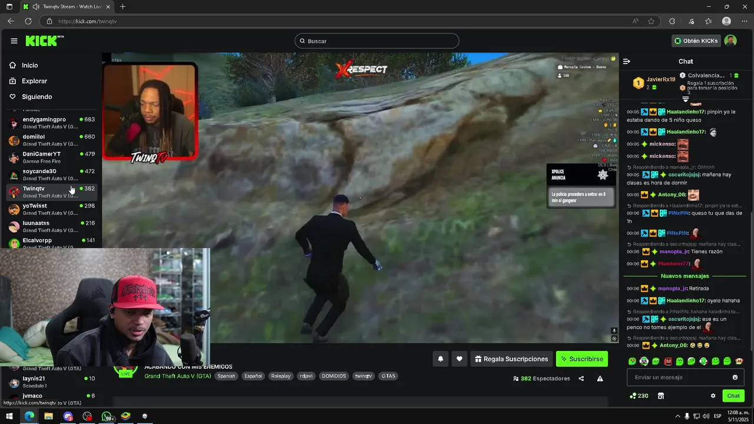Open the user profile avatar menu
754x424 pixels.
click(x=730, y=41)
